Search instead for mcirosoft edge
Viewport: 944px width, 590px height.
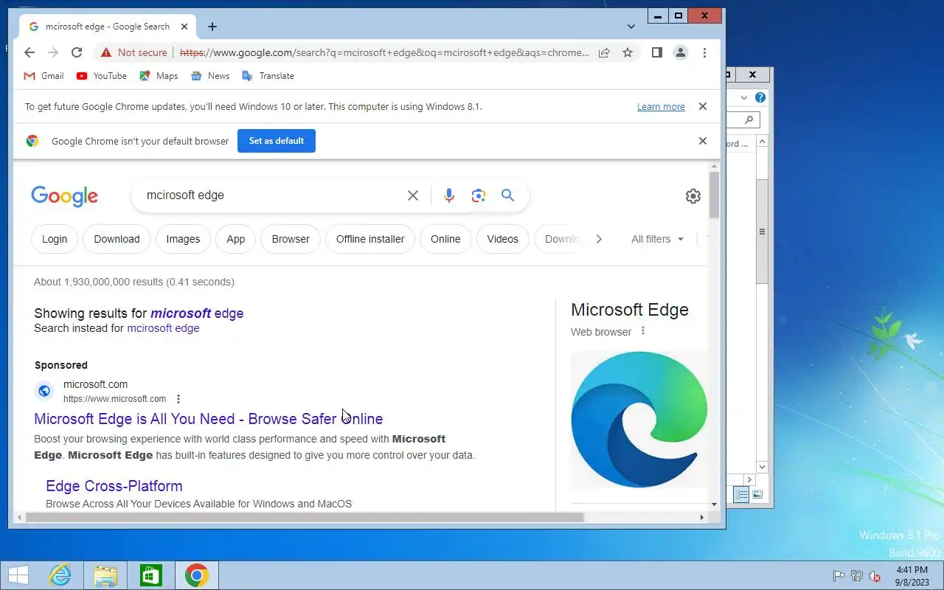[x=163, y=328]
